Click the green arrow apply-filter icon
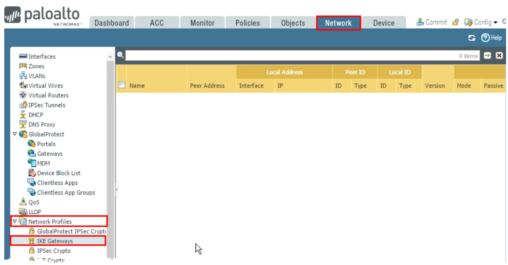 click(487, 56)
